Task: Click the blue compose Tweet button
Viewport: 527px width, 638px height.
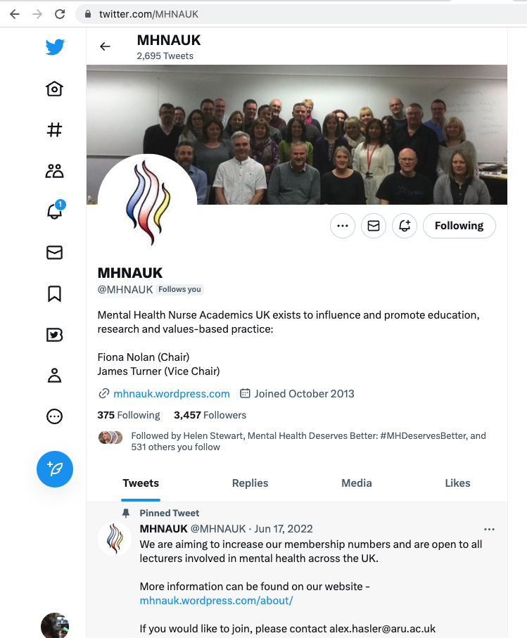Action: [55, 469]
